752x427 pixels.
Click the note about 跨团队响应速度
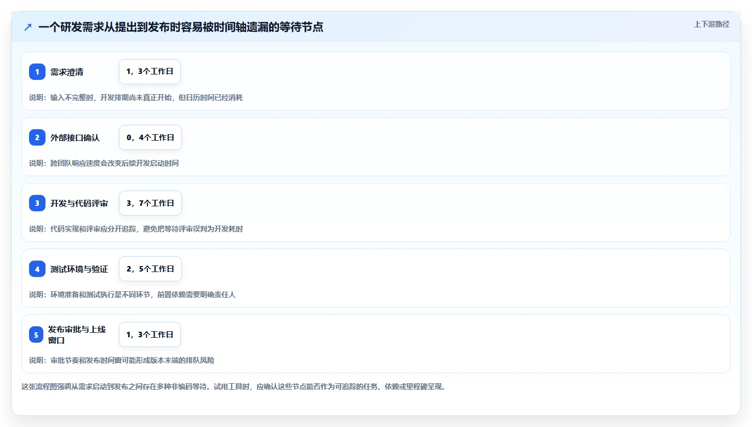(104, 163)
